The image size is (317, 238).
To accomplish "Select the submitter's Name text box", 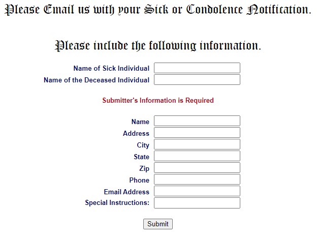I will pos(197,121).
